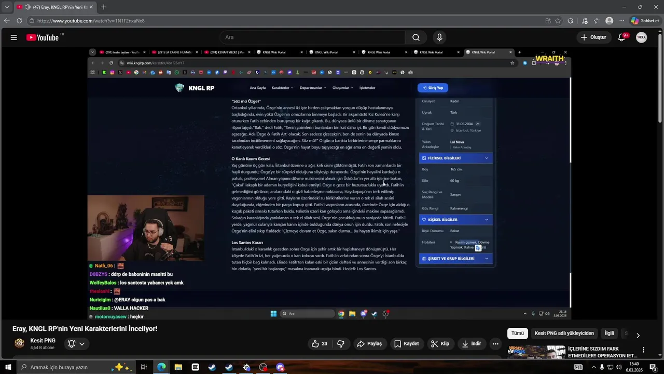
Task: Save video using Kaydet button
Action: [406, 343]
